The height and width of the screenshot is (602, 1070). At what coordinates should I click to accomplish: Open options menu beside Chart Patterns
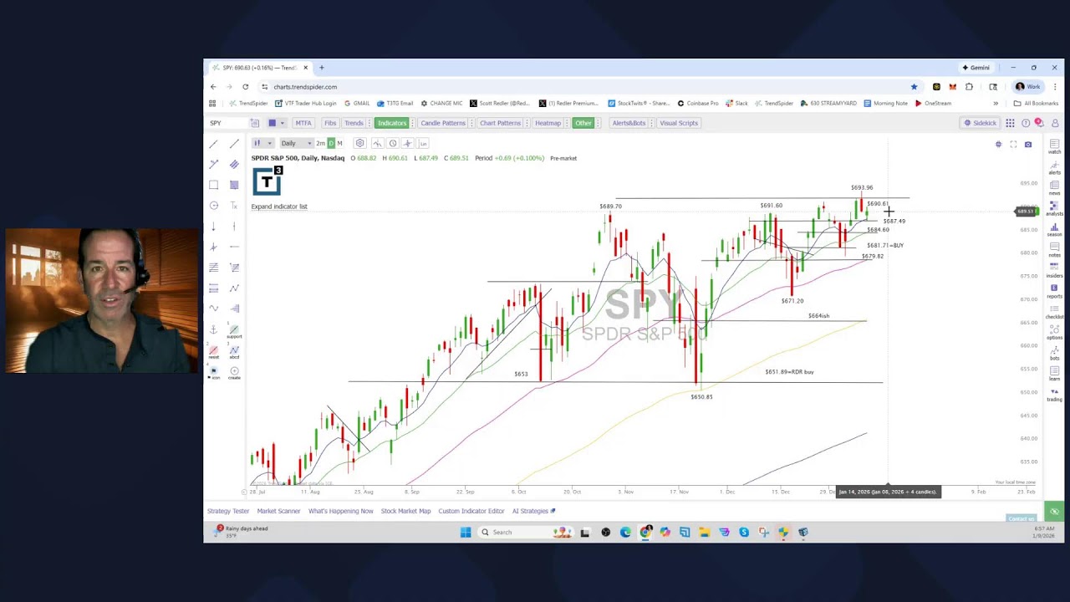coord(527,123)
